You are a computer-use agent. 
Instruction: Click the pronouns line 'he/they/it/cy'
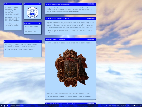click(31, 32)
